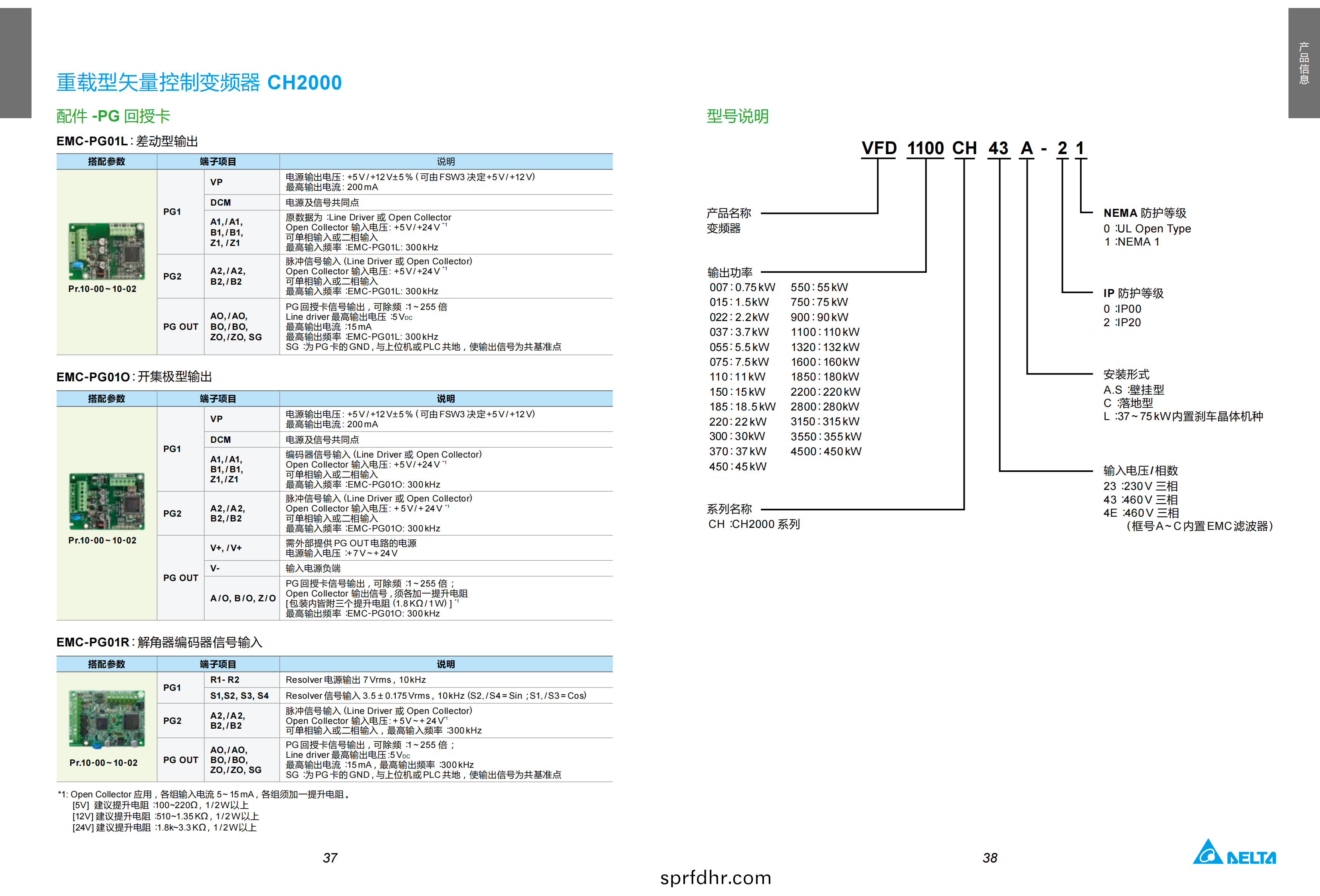Click the 说明 header in the EMC-PG01R table

[x=446, y=664]
